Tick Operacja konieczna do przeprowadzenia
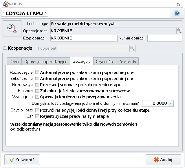The height and width of the screenshot is (168, 185). [37, 97]
